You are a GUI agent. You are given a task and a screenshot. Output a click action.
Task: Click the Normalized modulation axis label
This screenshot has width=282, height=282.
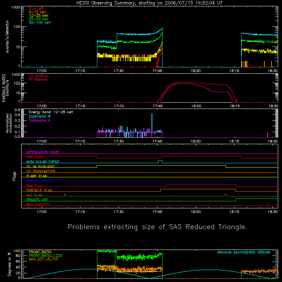click(x=9, y=123)
